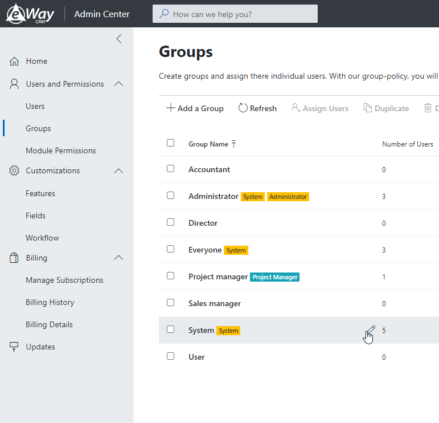
Task: Open the Everyone group name
Action: pos(205,250)
